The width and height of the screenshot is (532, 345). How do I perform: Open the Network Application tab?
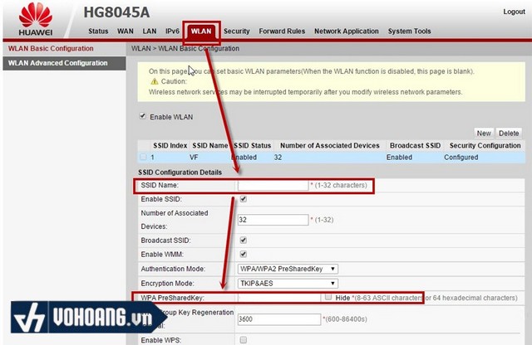click(347, 32)
